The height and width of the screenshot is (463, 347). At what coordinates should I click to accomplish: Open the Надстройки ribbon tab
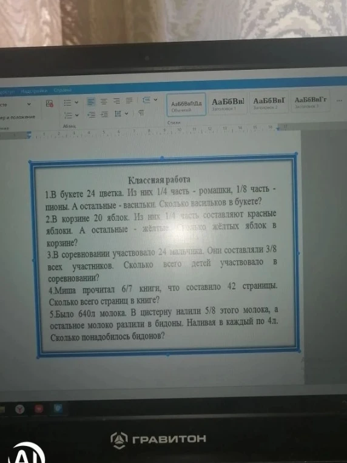[x=34, y=91]
